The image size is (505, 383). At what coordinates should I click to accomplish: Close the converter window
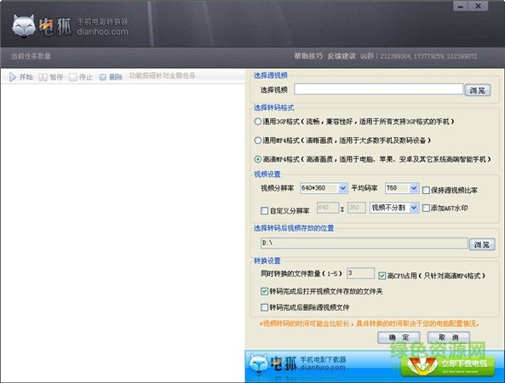point(479,6)
